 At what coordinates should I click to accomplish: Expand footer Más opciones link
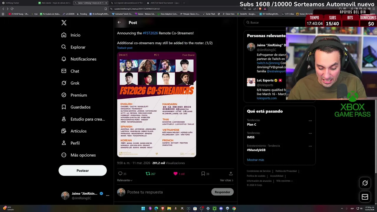click(285, 181)
